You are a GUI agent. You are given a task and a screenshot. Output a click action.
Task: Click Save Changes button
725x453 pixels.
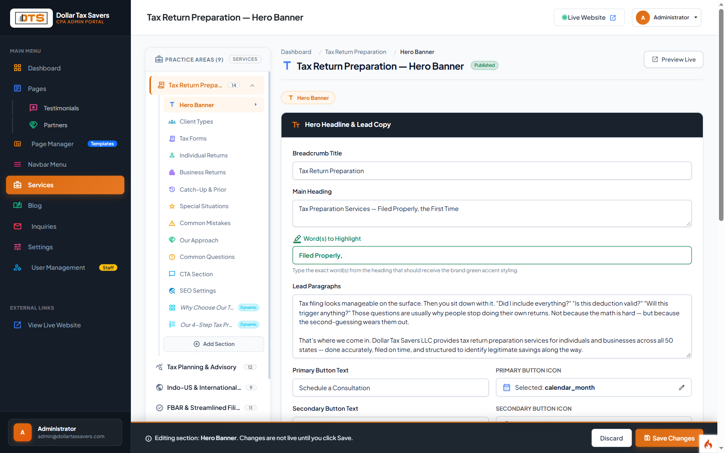click(669, 438)
